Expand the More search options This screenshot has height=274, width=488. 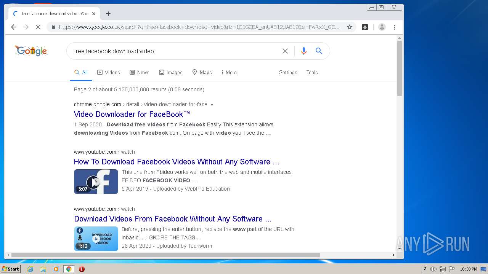(x=229, y=72)
